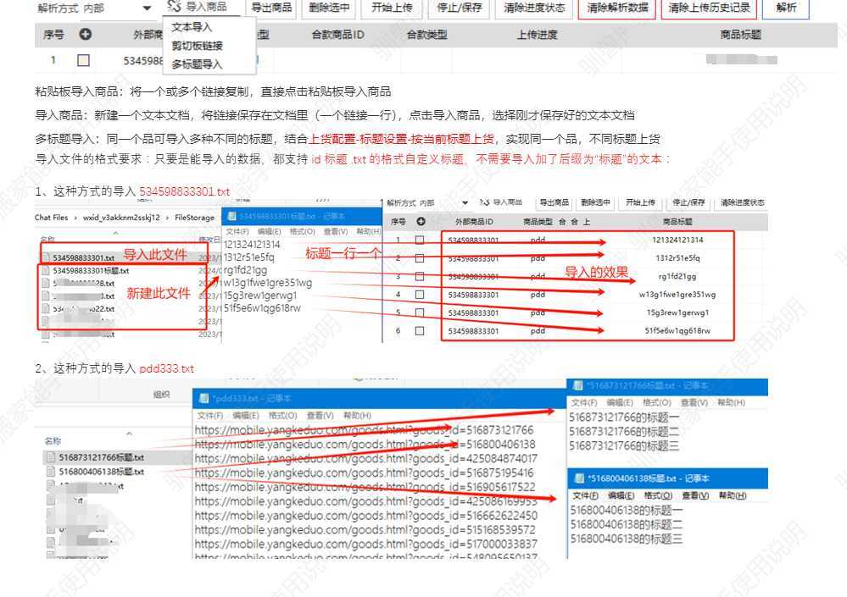Click the plus icon in the lower table header
Screen dimensions: 847x597
(x=419, y=221)
